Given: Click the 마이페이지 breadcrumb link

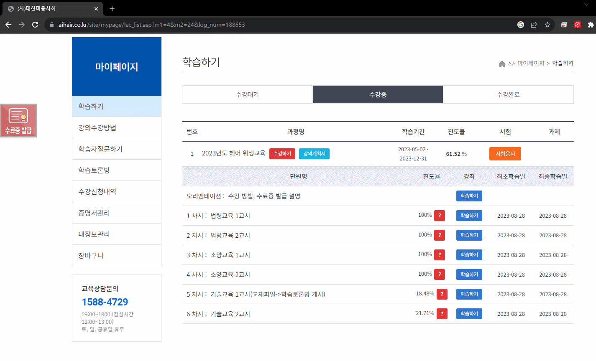Looking at the screenshot, I should click(x=531, y=63).
